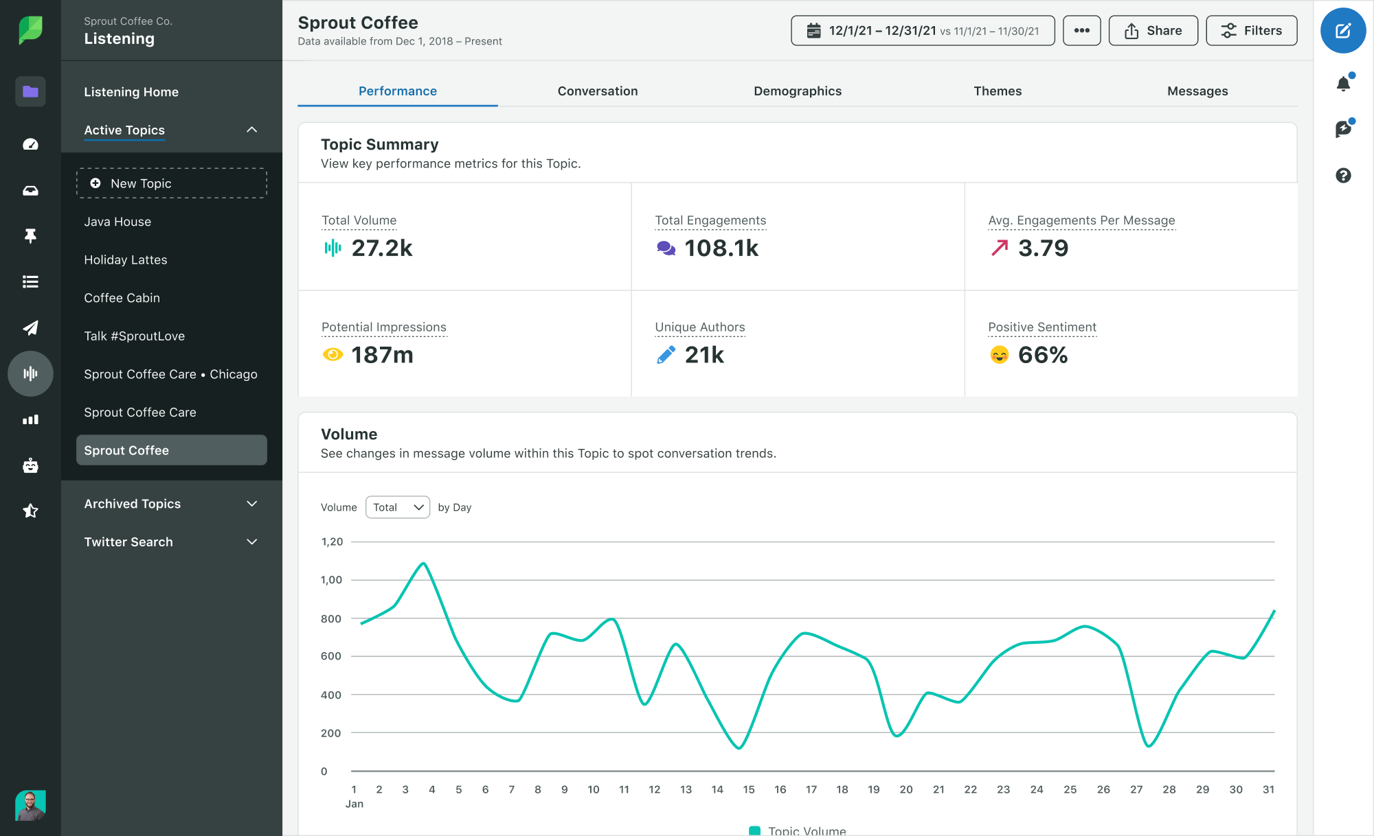Click the Filters button
Viewport: 1374px width, 836px height.
click(x=1250, y=30)
